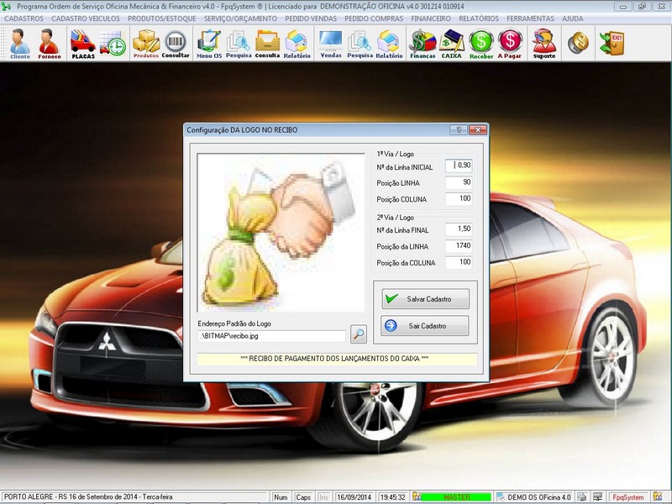Viewport: 672px width, 504px height.
Task: Click the Salvar Cadastro button
Action: pos(426,299)
